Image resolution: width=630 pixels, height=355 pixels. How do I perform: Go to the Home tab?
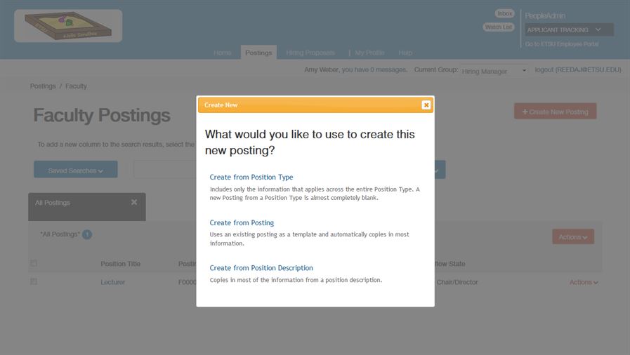(x=222, y=53)
